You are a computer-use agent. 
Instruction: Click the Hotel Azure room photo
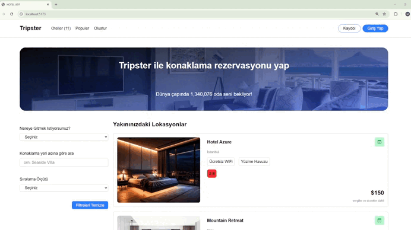159,170
